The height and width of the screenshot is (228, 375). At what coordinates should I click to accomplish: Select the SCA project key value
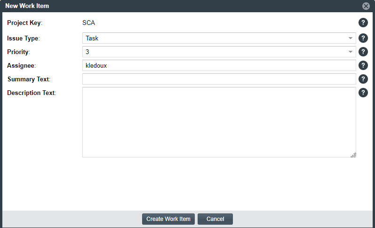pos(89,23)
